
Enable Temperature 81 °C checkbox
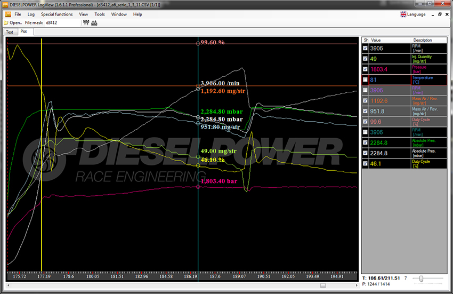pyautogui.click(x=365, y=80)
